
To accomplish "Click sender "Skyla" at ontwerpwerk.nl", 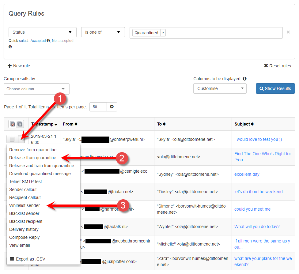I will point(104,140).
